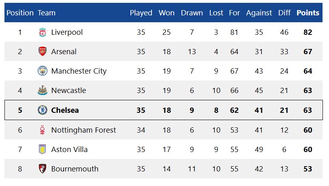329x186 pixels.
Task: Click the Diff column header
Action: (x=284, y=13)
